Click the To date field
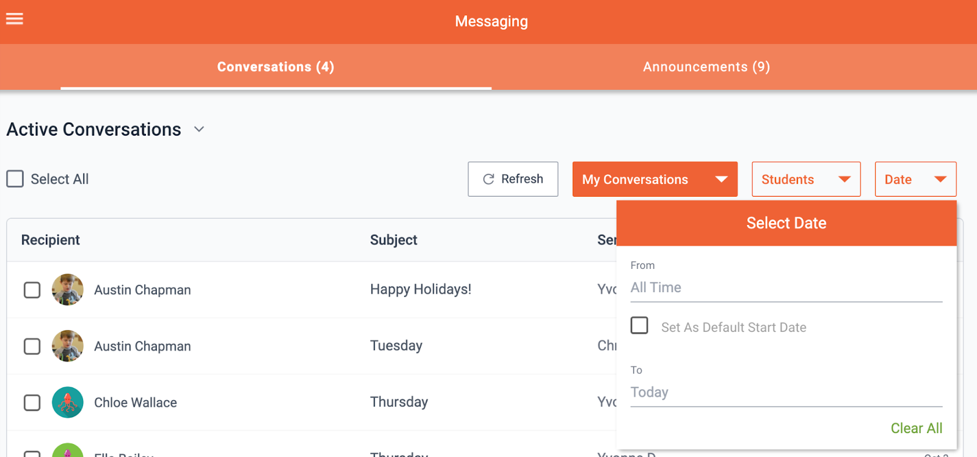 click(x=786, y=392)
